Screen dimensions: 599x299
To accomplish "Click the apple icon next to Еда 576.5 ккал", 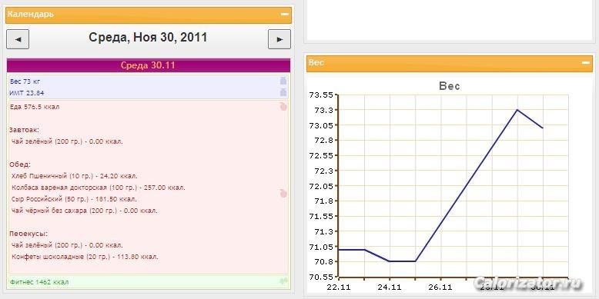I will coord(283,106).
